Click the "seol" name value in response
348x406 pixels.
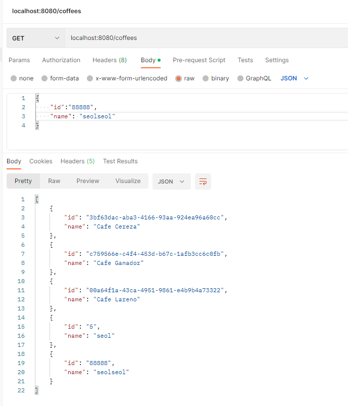coord(104,336)
